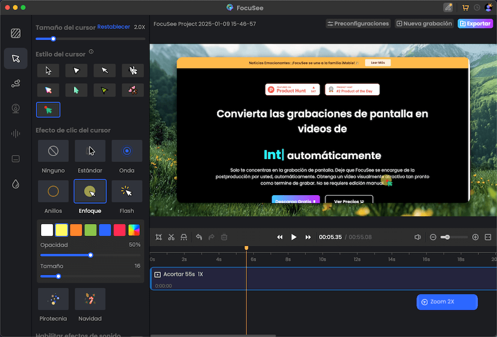Mute the volume speaker icon

point(418,237)
